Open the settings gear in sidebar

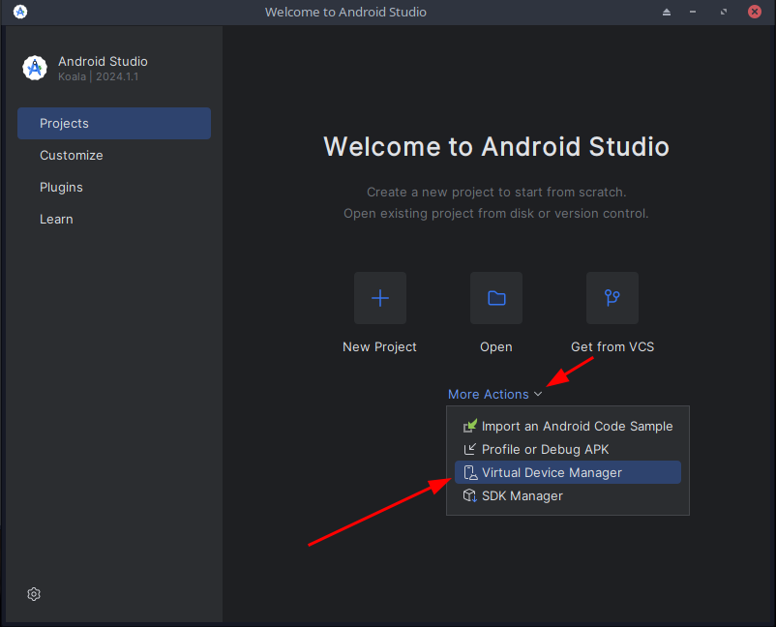coord(34,594)
